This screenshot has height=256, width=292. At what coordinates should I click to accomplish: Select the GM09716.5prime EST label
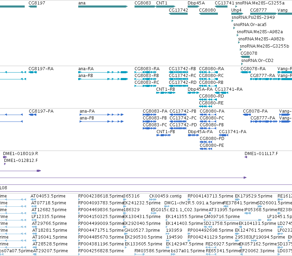click(x=222, y=217)
